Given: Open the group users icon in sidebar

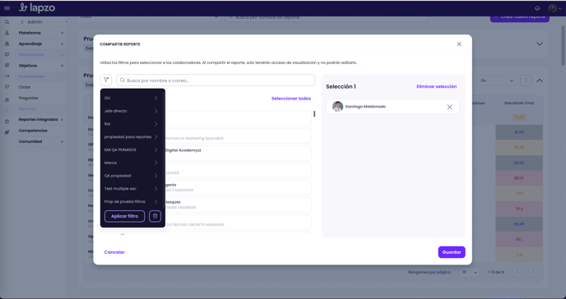Looking at the screenshot, I should pyautogui.click(x=7, y=44).
